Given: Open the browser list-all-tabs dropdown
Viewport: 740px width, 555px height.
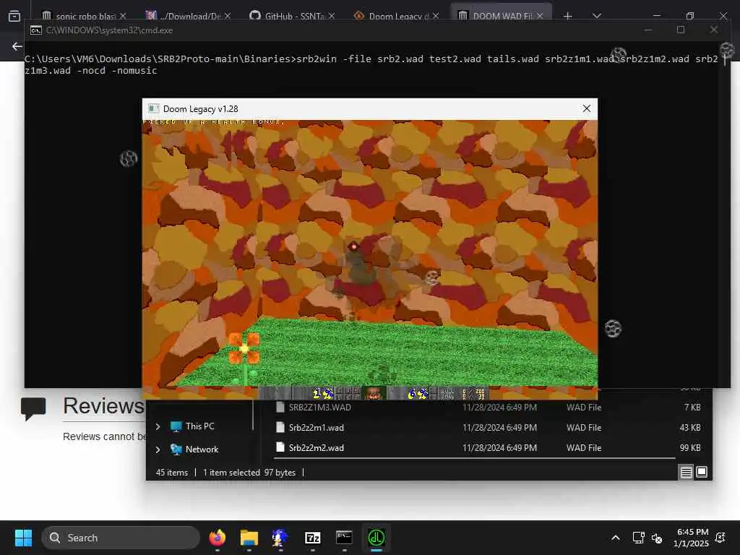Looking at the screenshot, I should (x=597, y=16).
